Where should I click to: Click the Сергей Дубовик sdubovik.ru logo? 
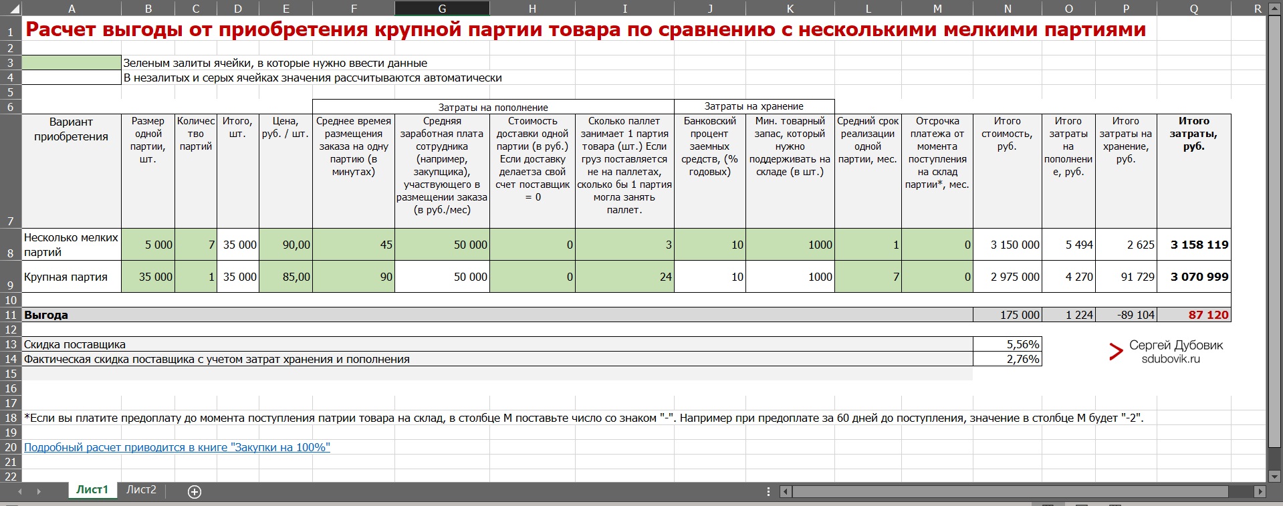pyautogui.click(x=1165, y=352)
